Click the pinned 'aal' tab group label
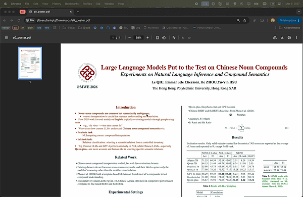This screenshot has width=303, height=197. 22,12
